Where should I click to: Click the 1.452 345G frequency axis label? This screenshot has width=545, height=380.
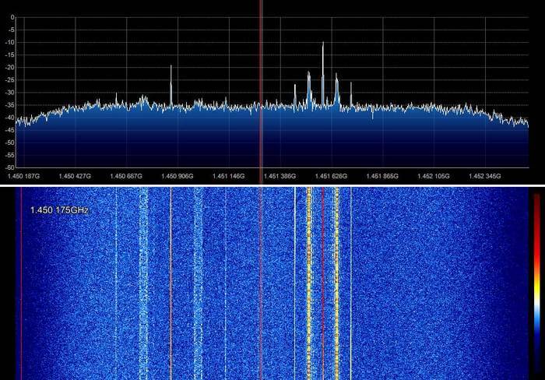pos(484,176)
